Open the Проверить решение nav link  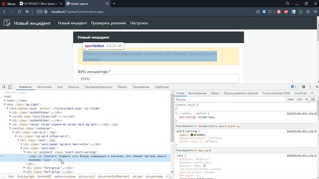(x=109, y=23)
